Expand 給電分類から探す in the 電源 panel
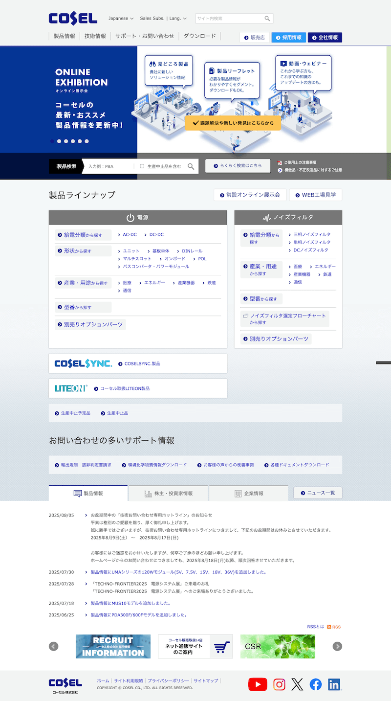 pos(83,235)
